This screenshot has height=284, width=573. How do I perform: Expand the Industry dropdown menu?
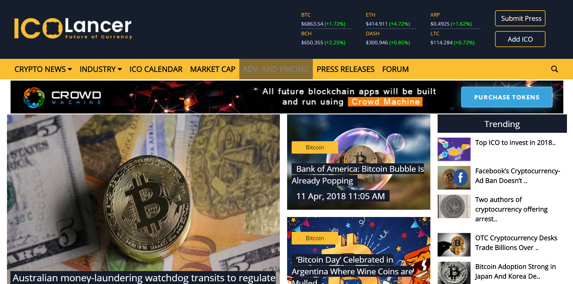[101, 69]
